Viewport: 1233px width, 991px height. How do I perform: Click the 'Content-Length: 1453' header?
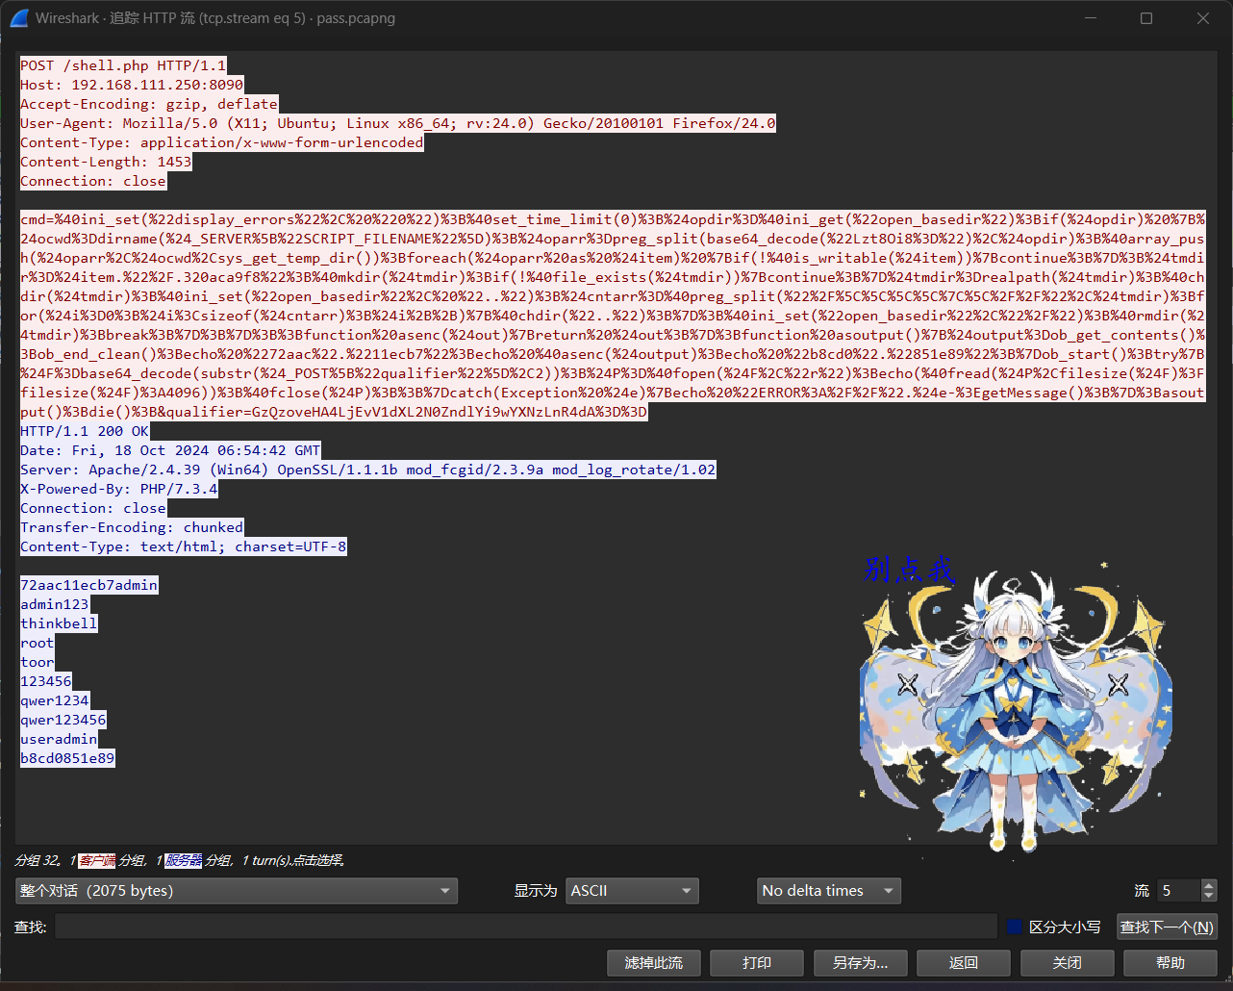pos(106,162)
